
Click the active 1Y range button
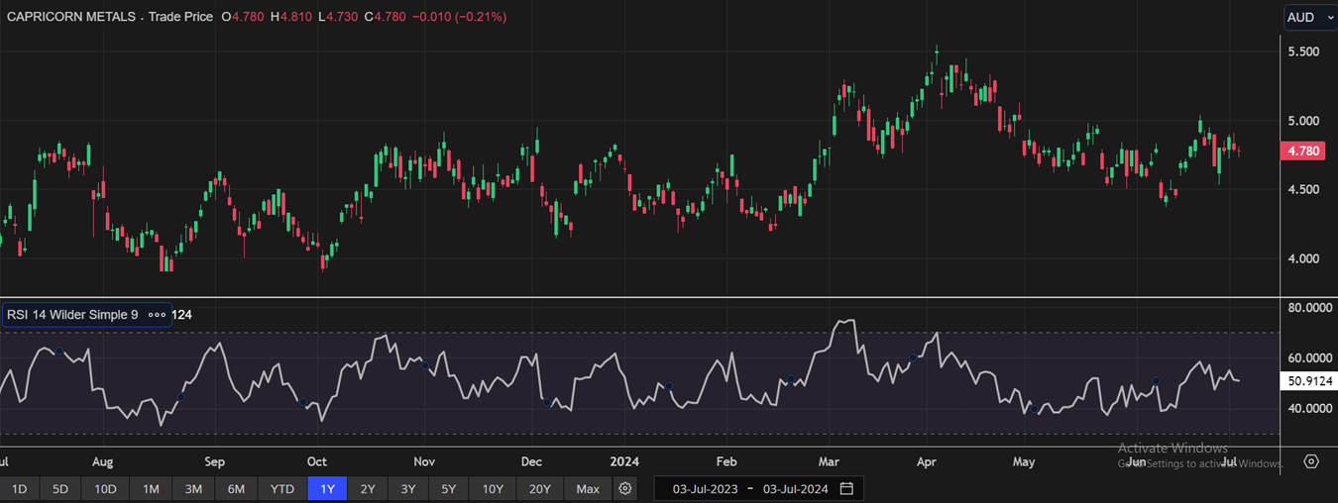coord(326,488)
